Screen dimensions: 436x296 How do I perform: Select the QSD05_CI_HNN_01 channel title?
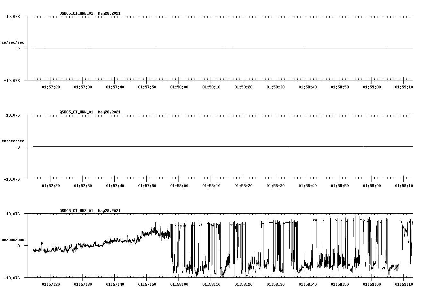click(75, 112)
